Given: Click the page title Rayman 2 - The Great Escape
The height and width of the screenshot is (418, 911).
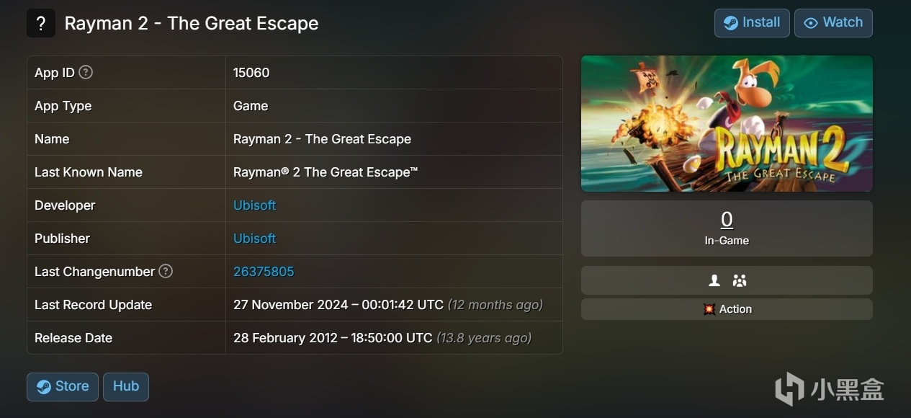Looking at the screenshot, I should [x=192, y=23].
